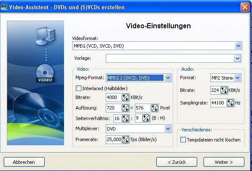Click the Verschiedenes group label
252x171 pixels.
pos(196,130)
